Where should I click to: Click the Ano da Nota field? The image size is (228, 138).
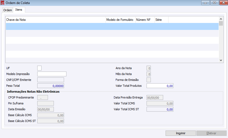[149, 68]
